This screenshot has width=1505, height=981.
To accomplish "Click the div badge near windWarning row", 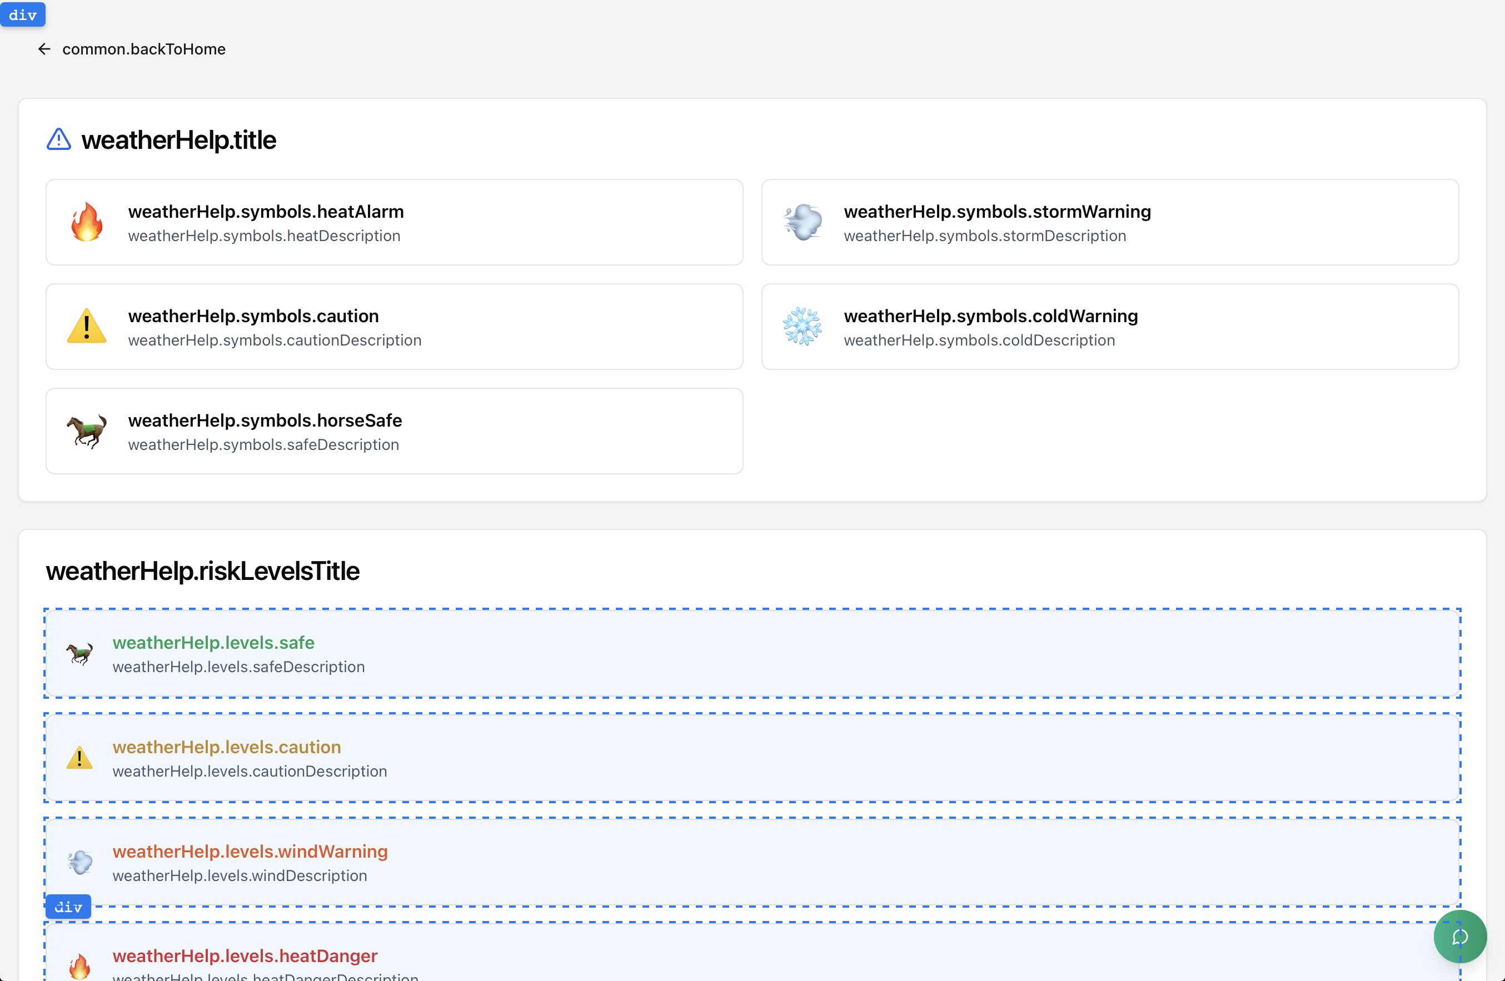I will click(x=68, y=907).
